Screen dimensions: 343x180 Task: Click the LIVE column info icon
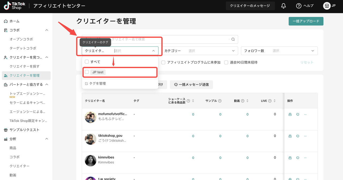(270, 101)
